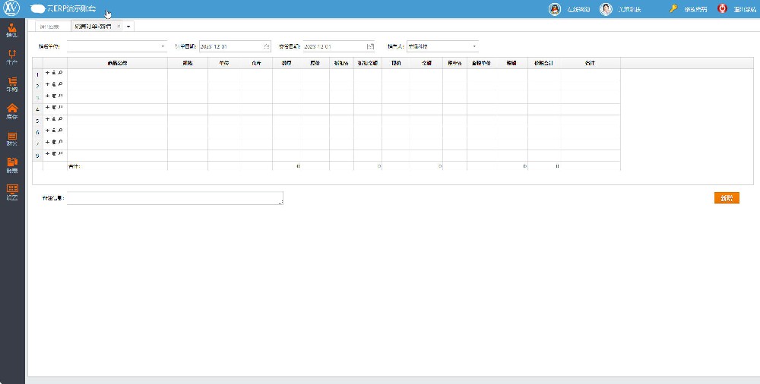Open the tab list dropdown arrow

pos(128,27)
